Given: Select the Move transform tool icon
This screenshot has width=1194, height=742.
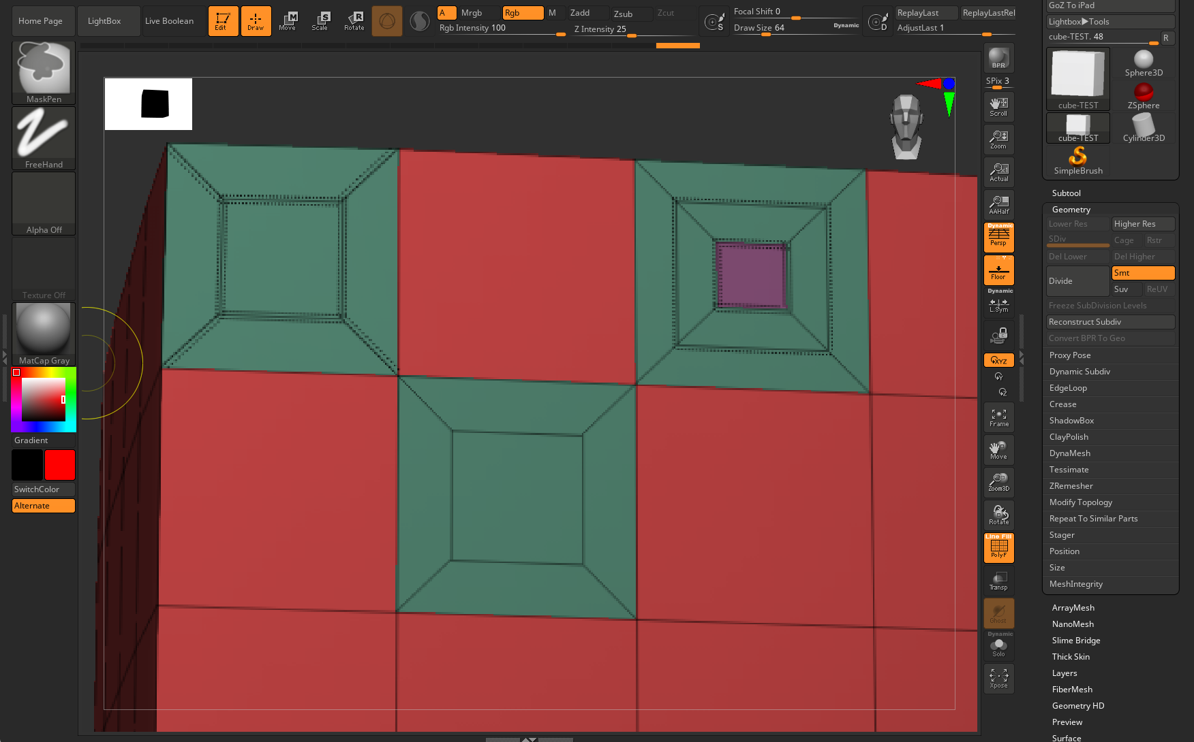Looking at the screenshot, I should click(x=287, y=21).
